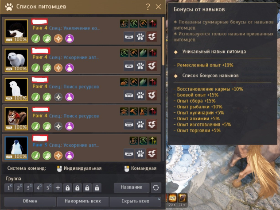Click feed bowl icon for first pet
The width and height of the screenshot is (280, 210).
click(129, 37)
